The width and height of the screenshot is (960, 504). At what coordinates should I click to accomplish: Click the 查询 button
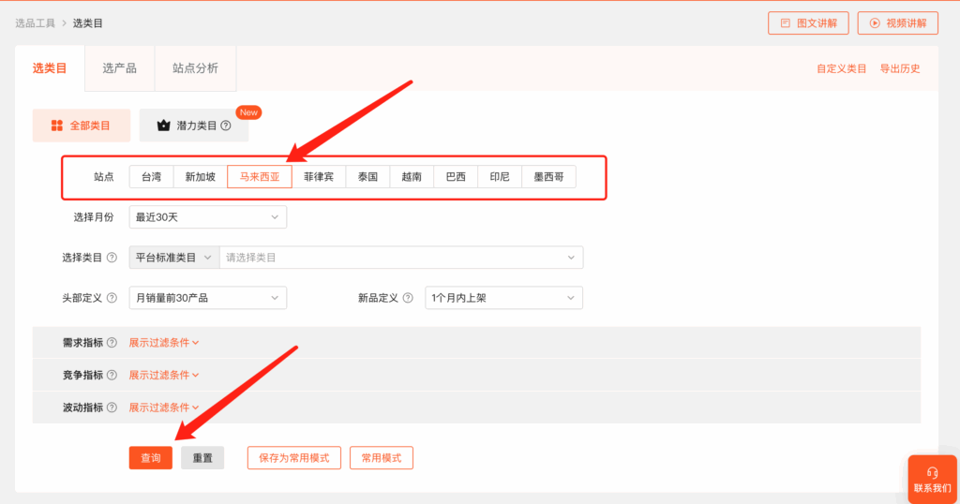point(150,458)
